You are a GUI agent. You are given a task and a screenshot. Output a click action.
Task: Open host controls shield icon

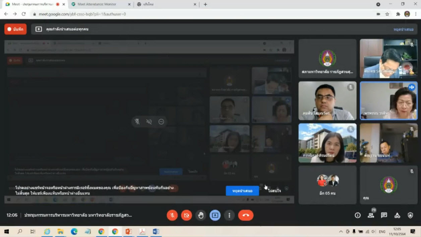[x=410, y=215]
